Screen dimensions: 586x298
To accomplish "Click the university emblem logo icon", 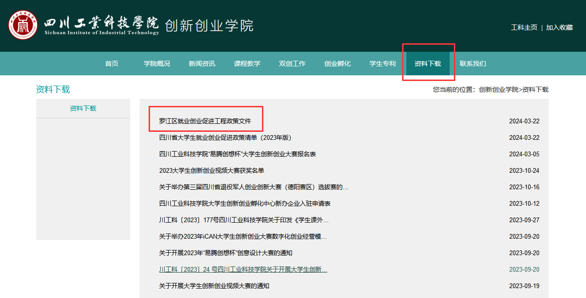I will click(23, 25).
